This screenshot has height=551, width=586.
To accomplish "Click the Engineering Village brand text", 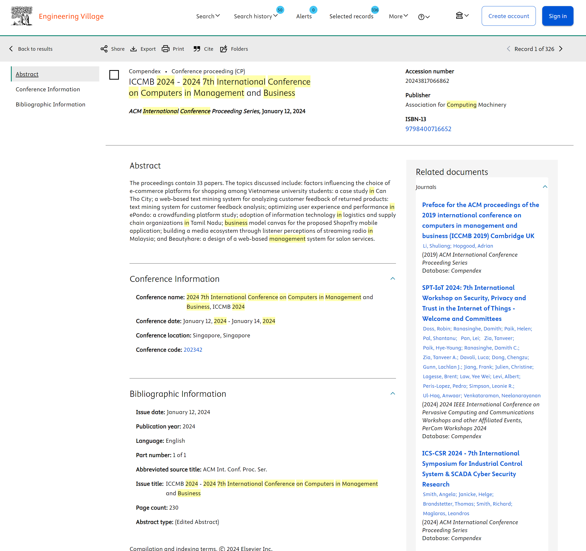I will (x=71, y=16).
